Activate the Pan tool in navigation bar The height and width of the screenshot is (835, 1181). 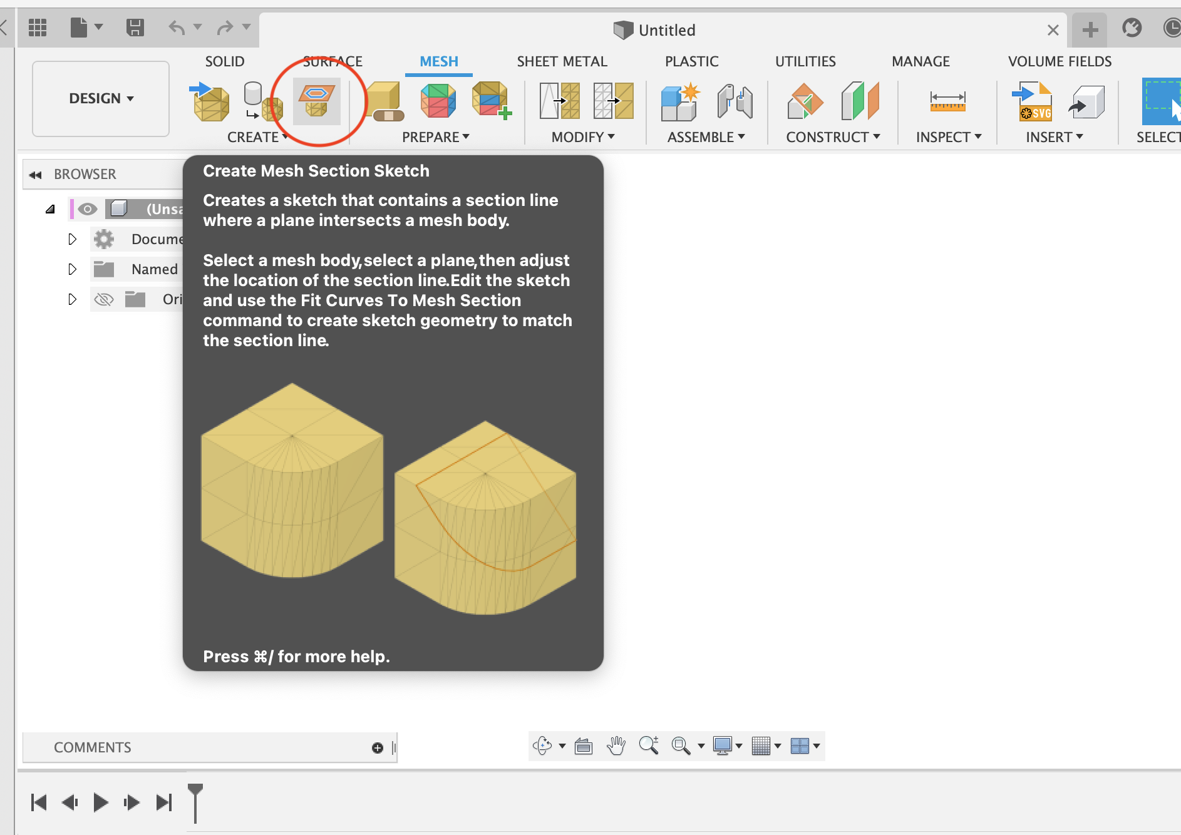click(x=617, y=745)
